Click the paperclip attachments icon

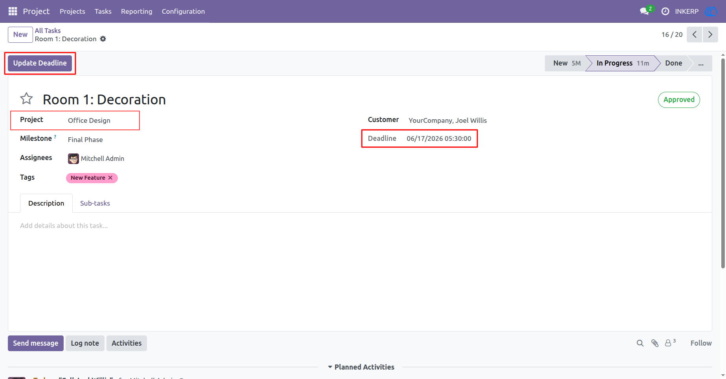click(655, 343)
